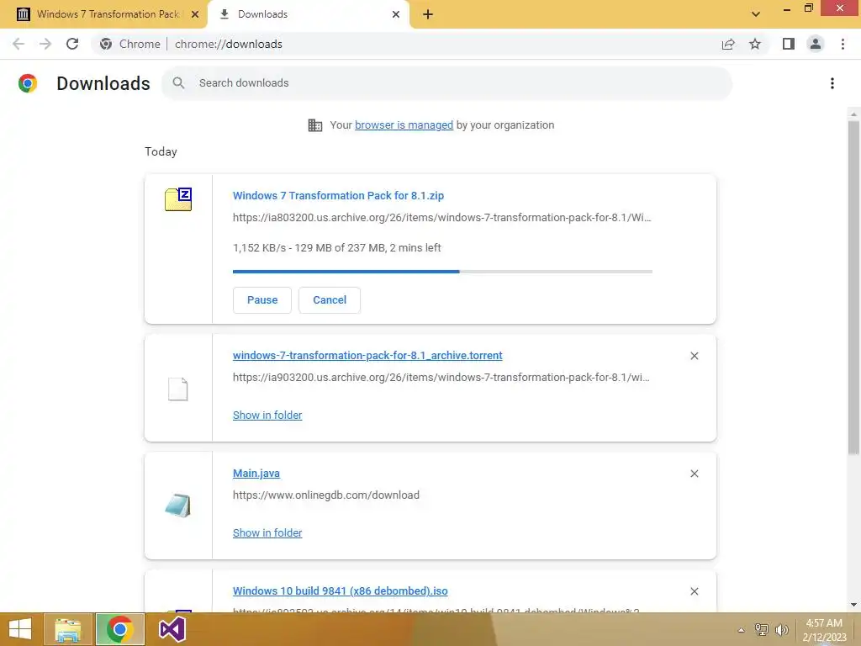Viewport: 861px width, 646px height.
Task: Show hidden tray icons arrow
Action: (x=741, y=630)
